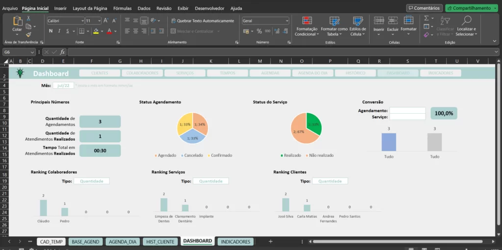The width and height of the screenshot is (502, 250).
Task: Increase decimal places icon
Action: click(x=277, y=31)
